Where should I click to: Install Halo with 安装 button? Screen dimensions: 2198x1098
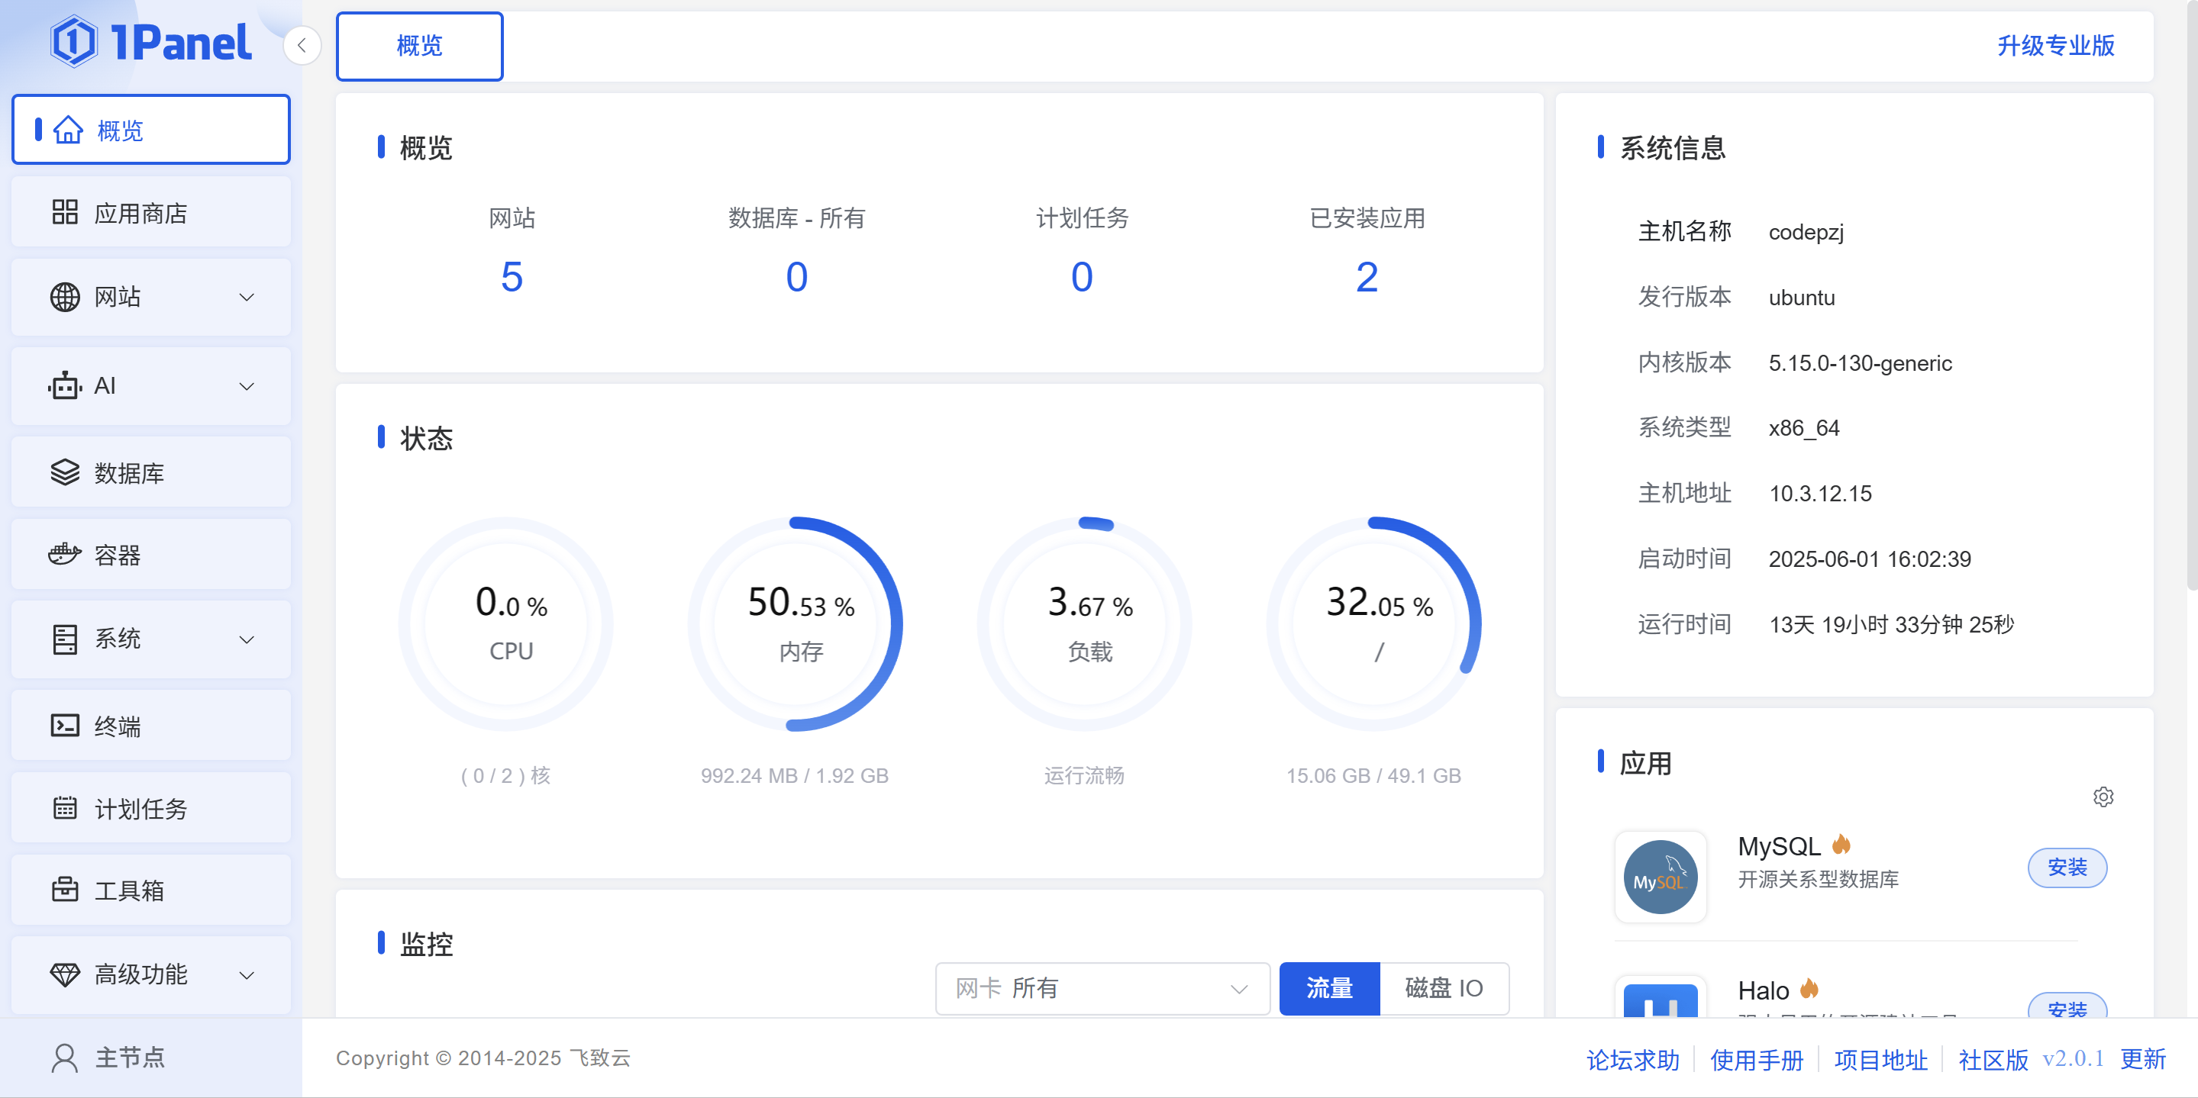2067,1006
